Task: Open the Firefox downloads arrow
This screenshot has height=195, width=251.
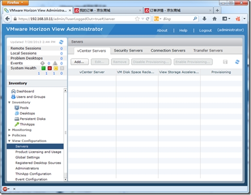Action: (x=204, y=19)
